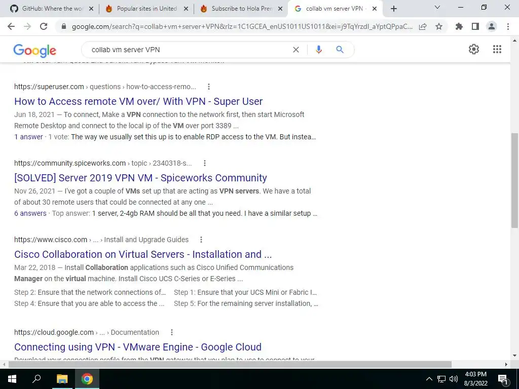Reload the current page
Screen dimensions: 519x389
click(44, 26)
